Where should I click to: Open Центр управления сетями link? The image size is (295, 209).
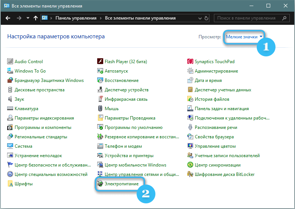(x=142, y=174)
